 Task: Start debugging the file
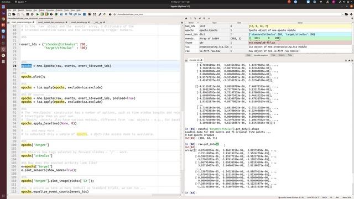pyautogui.click(x=61, y=14)
